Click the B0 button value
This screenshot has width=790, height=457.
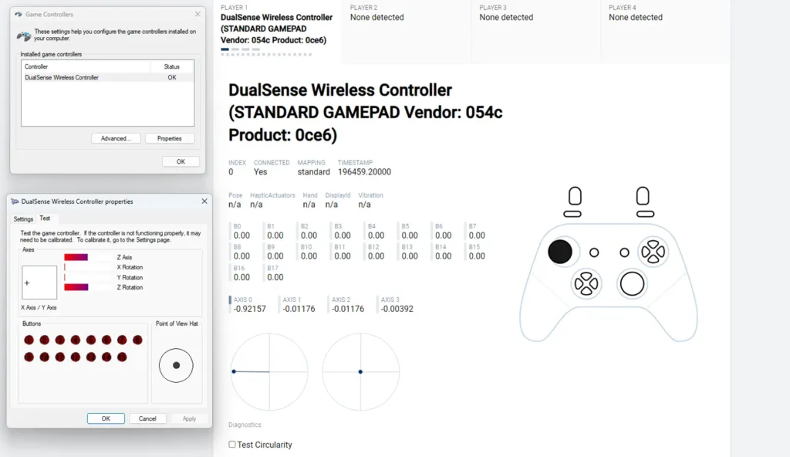click(x=241, y=235)
